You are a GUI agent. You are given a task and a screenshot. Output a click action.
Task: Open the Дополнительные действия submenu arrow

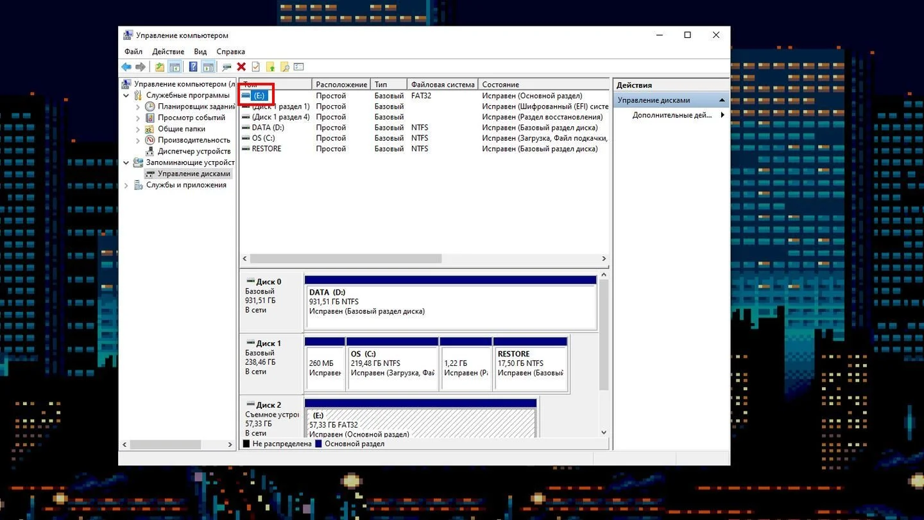coord(723,116)
